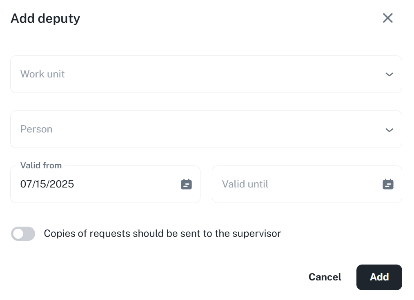
Task: Toggle copies of requests to supervisor switch
Action: [23, 234]
